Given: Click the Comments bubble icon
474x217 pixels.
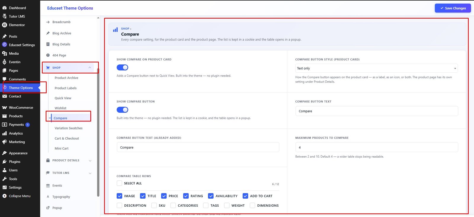Looking at the screenshot, I should (x=4, y=79).
